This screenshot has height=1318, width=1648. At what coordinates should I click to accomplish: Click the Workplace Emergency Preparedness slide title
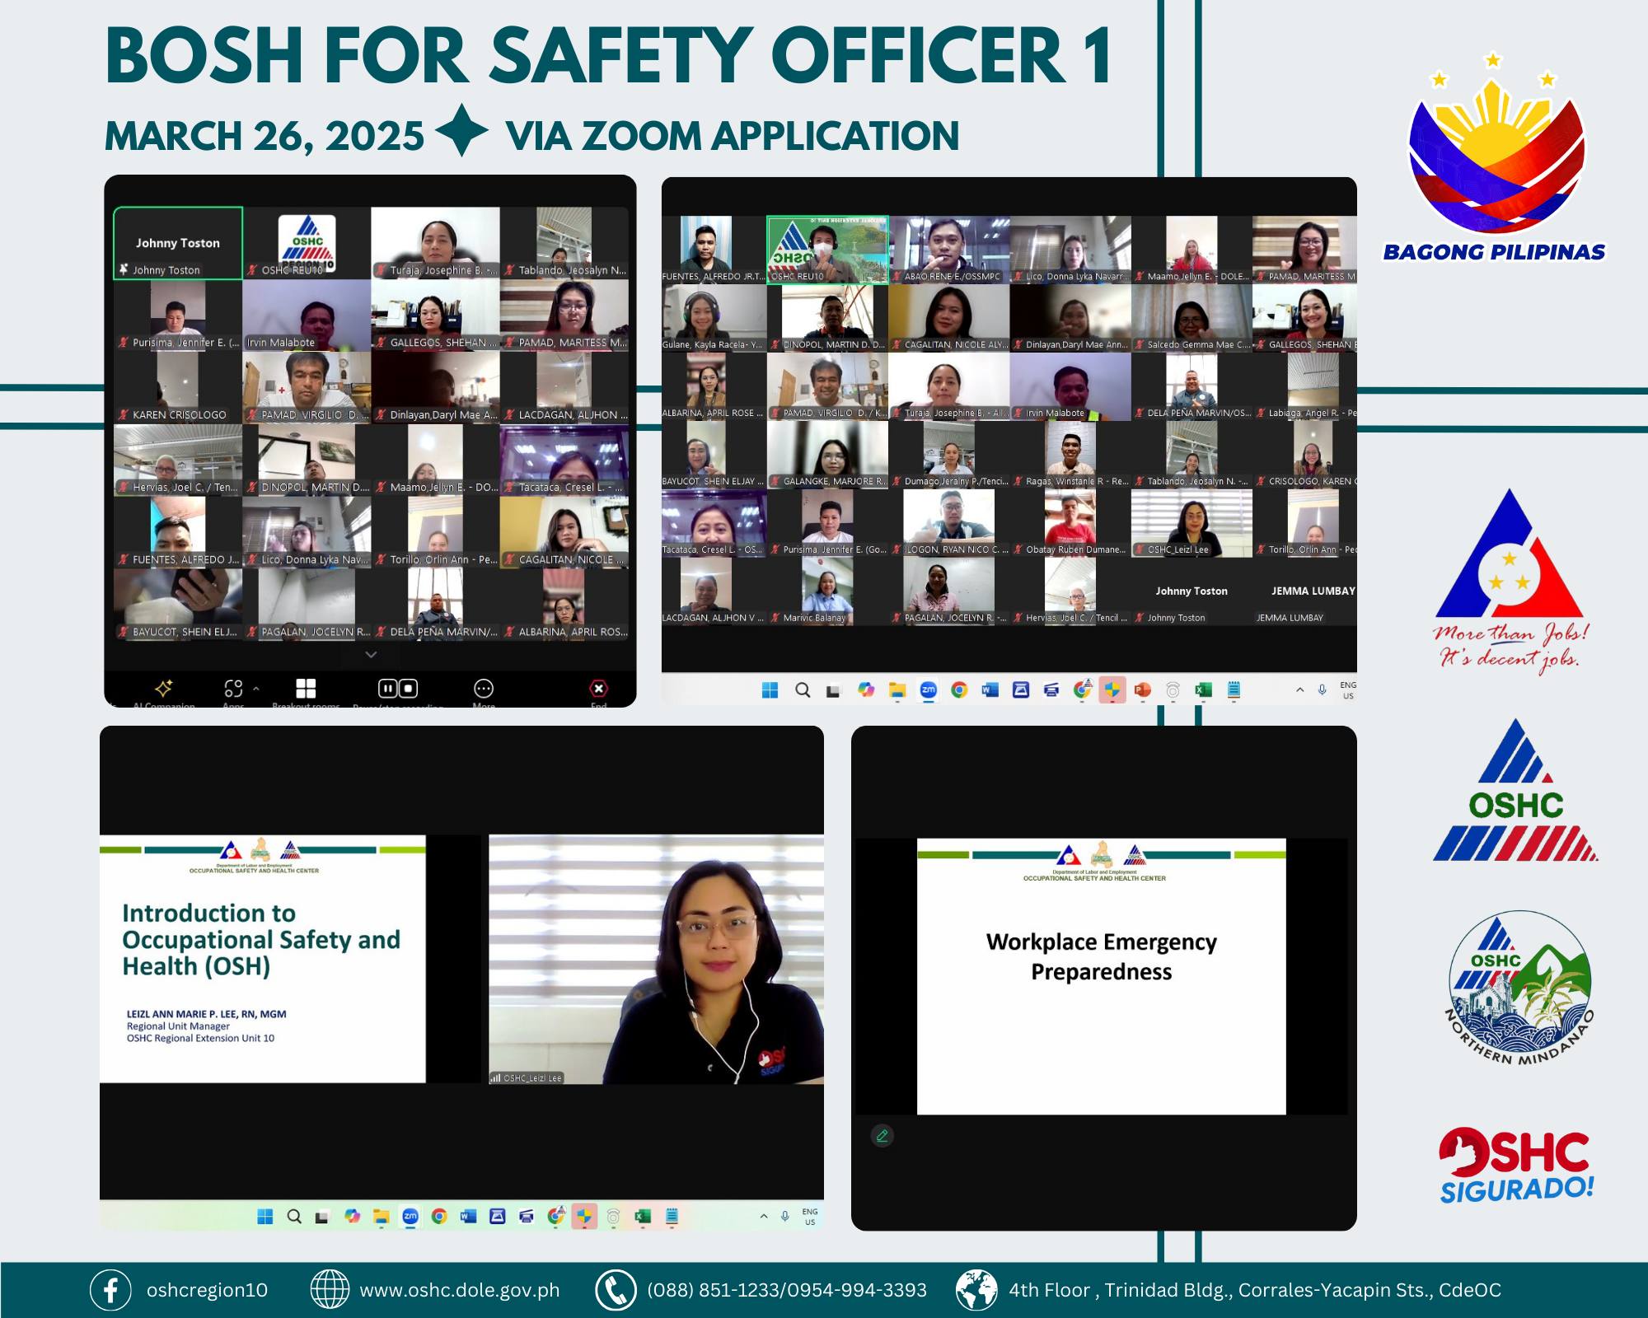click(1102, 956)
